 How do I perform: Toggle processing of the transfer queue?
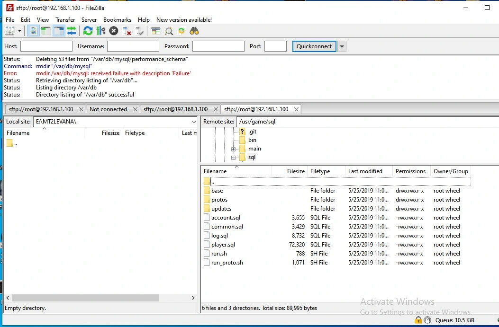[100, 31]
